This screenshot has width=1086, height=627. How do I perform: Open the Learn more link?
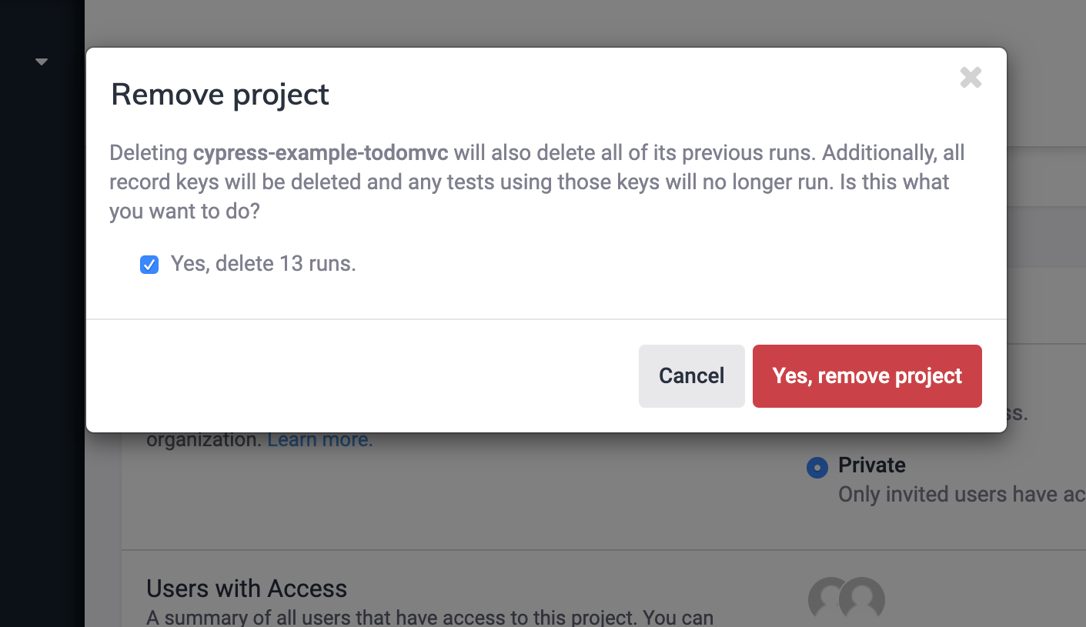coord(319,439)
